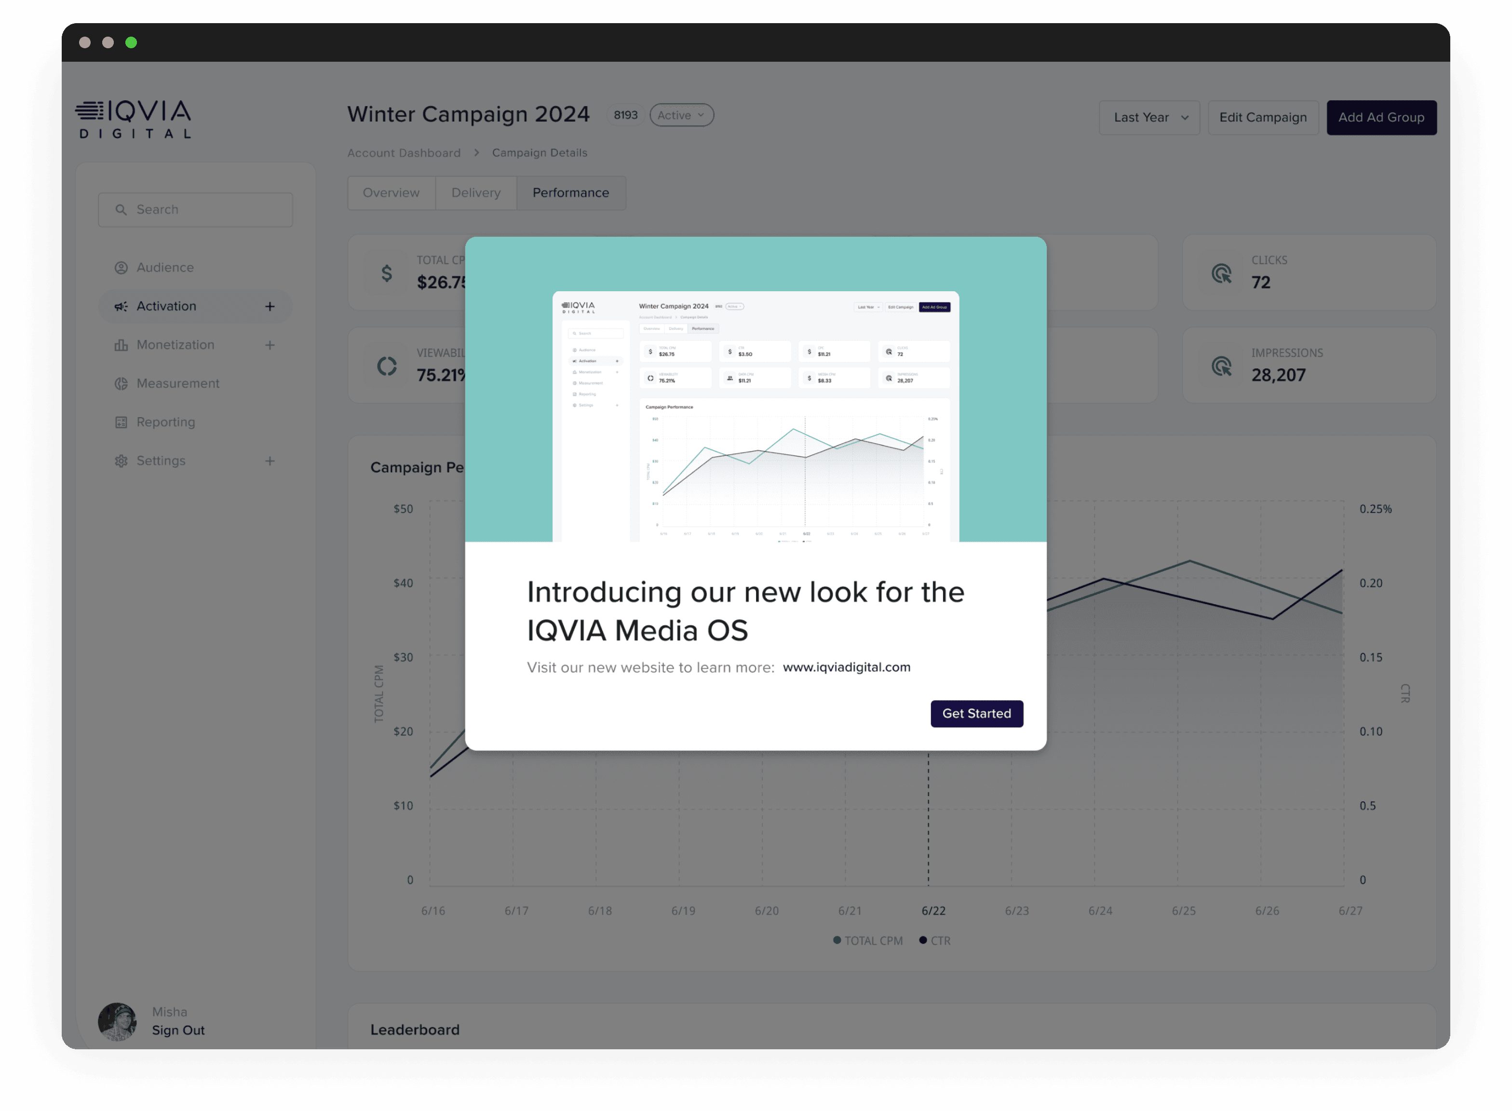The image size is (1512, 1111).
Task: Click the Add Ad Group button
Action: [x=1381, y=117]
